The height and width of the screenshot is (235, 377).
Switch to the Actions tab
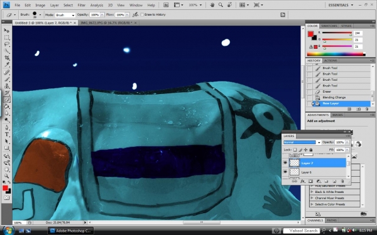331,61
